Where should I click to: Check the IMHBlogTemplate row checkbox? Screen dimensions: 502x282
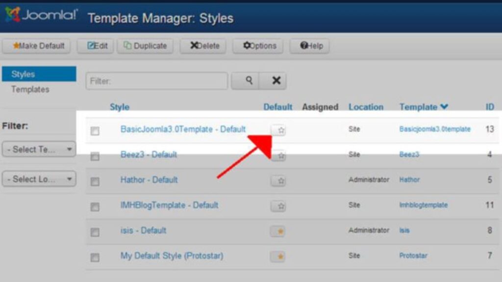95,207
